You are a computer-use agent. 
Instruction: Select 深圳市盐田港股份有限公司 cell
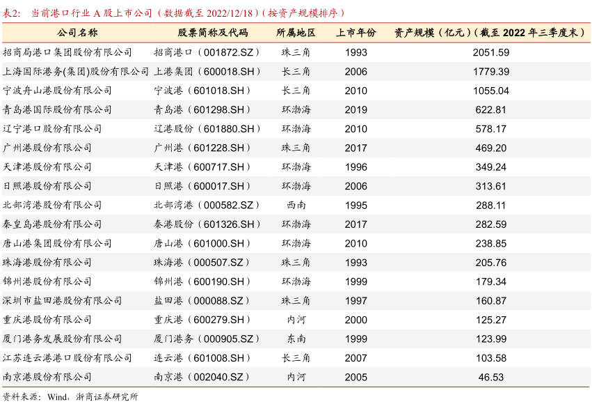click(x=63, y=301)
